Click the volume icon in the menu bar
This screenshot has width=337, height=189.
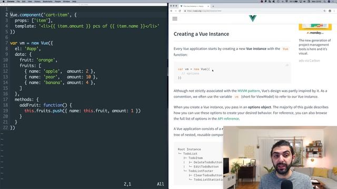point(304,1)
